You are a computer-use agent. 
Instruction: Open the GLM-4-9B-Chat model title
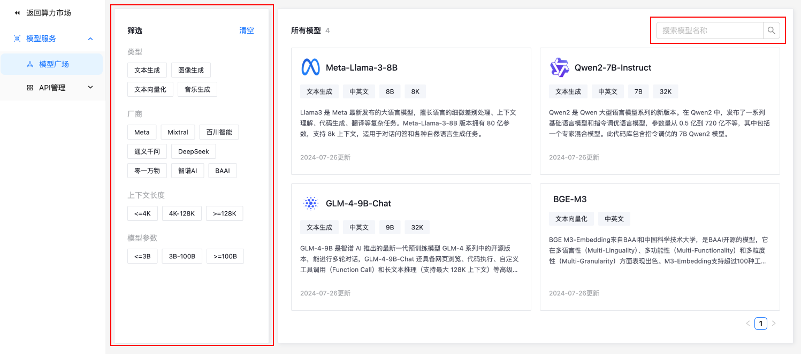click(x=358, y=203)
